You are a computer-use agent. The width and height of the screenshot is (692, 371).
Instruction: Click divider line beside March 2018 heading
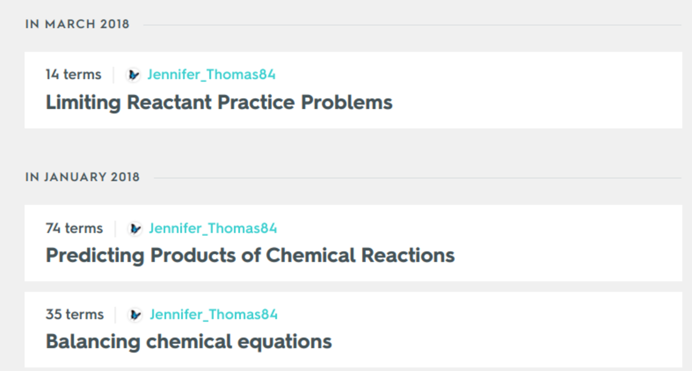pyautogui.click(x=405, y=25)
